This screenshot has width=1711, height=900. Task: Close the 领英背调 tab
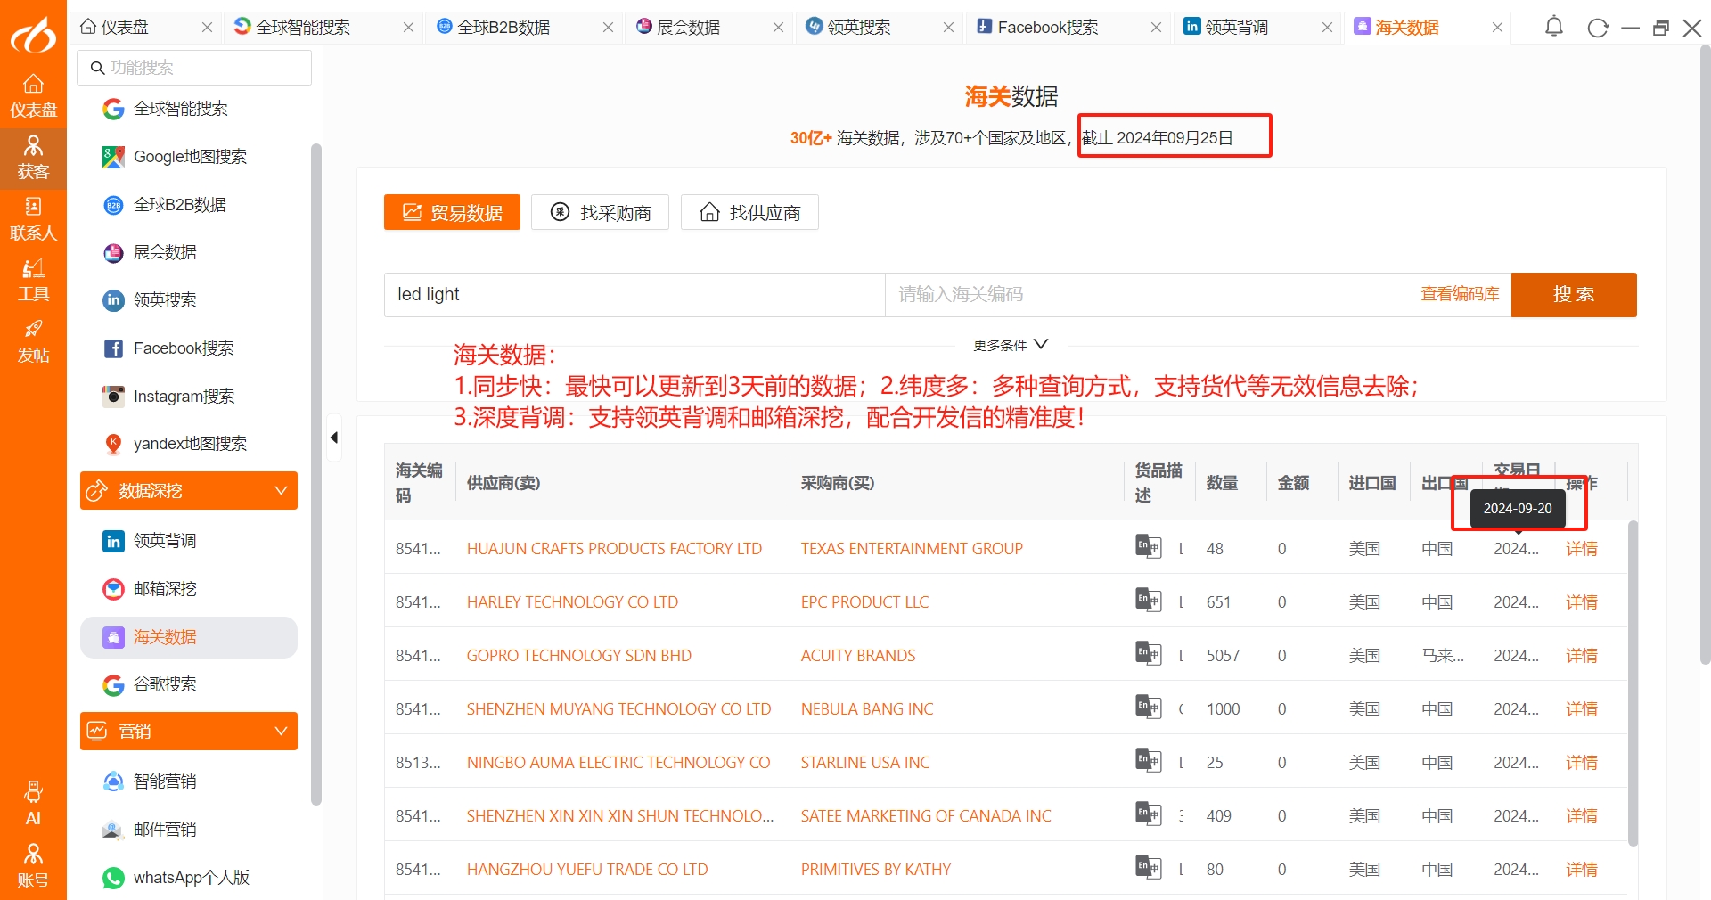(1328, 28)
